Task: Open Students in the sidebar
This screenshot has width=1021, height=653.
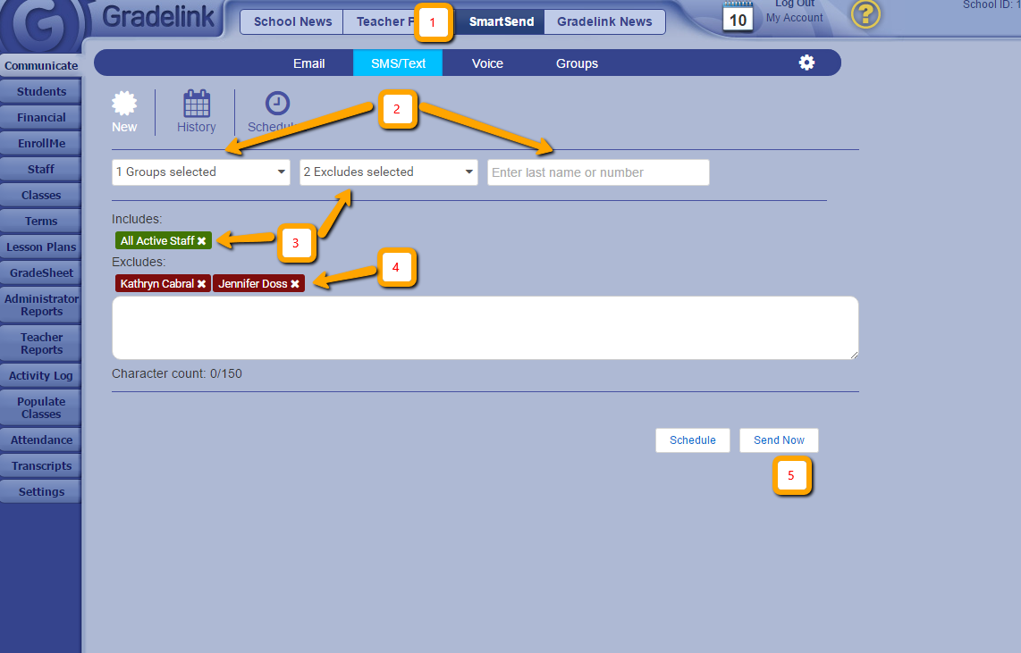Action: pos(41,92)
